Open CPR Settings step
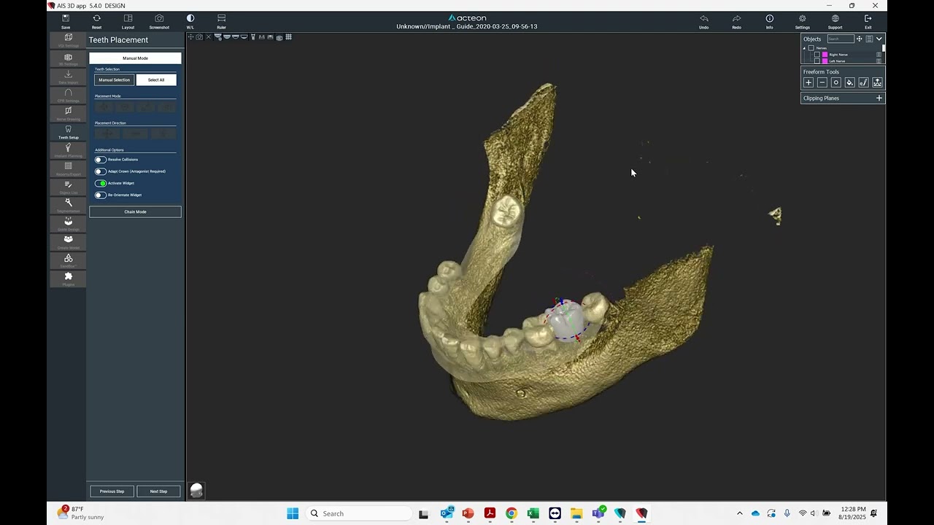The height and width of the screenshot is (525, 934). (x=69, y=96)
